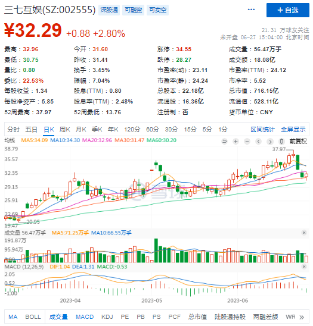
Task: Open the three-dot more options menu
Action: click(x=251, y=10)
